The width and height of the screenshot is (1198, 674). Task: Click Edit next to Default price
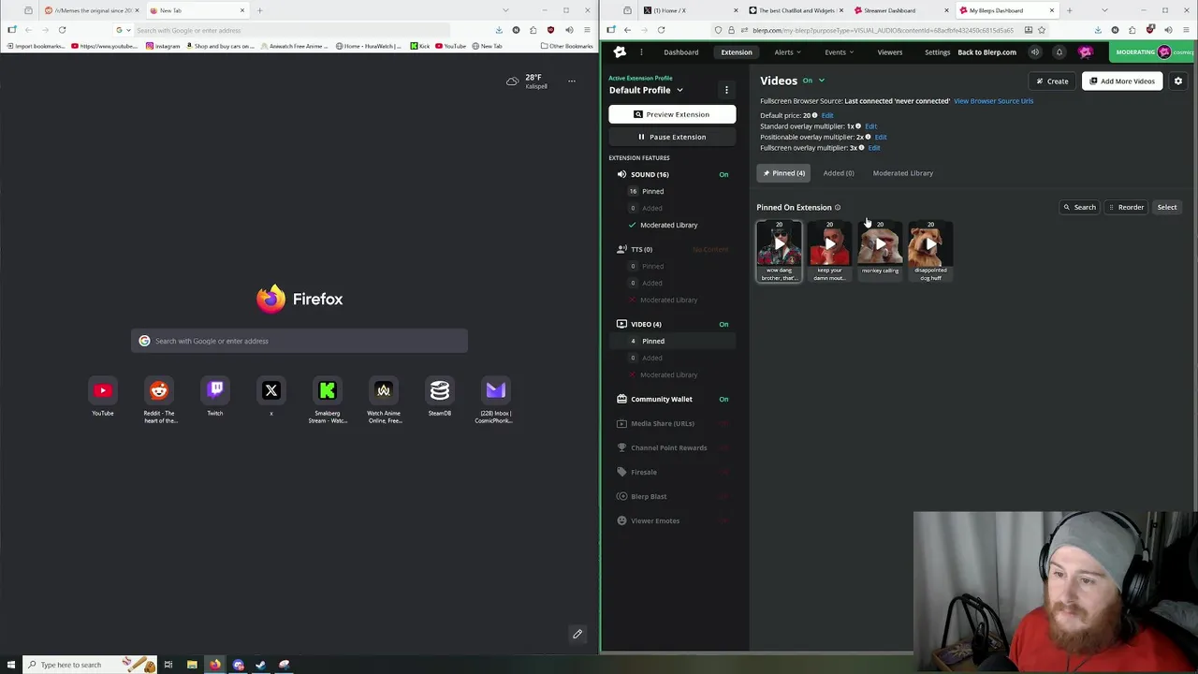coord(827,115)
